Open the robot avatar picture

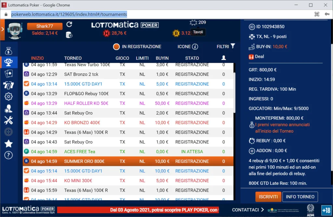coord(15,31)
